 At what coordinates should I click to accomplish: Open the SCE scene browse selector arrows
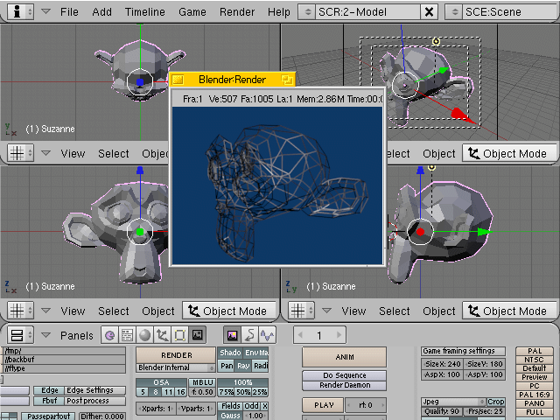coord(455,11)
